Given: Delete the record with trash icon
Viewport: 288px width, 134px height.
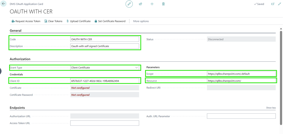Looking at the screenshot, I should (163, 4).
